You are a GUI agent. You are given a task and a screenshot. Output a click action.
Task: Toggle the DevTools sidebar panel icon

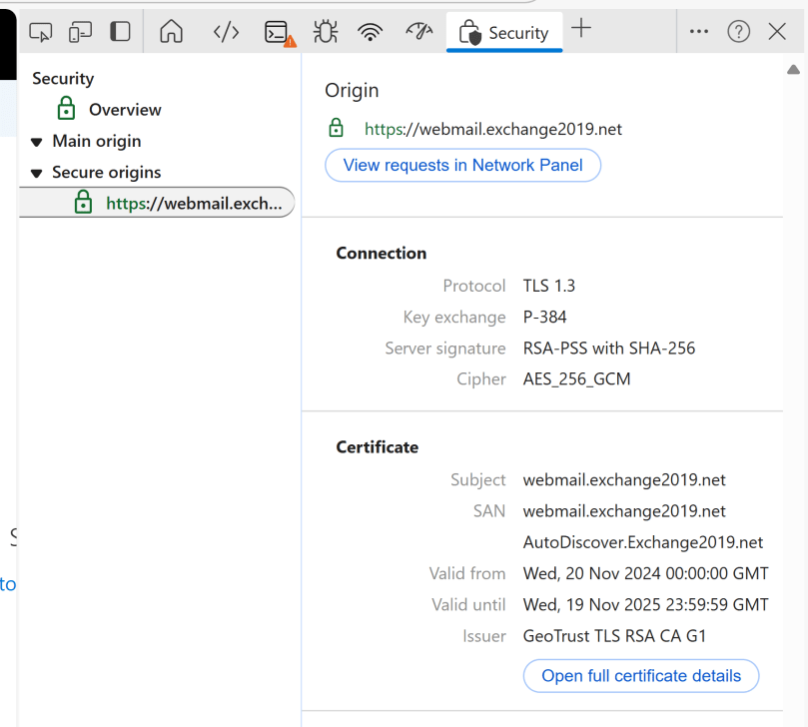point(120,32)
